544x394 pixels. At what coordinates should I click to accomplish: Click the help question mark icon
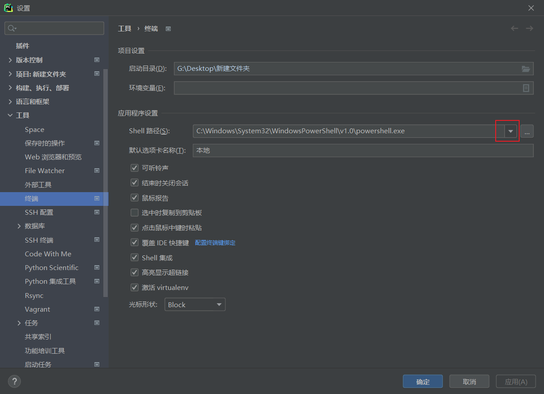coord(14,381)
